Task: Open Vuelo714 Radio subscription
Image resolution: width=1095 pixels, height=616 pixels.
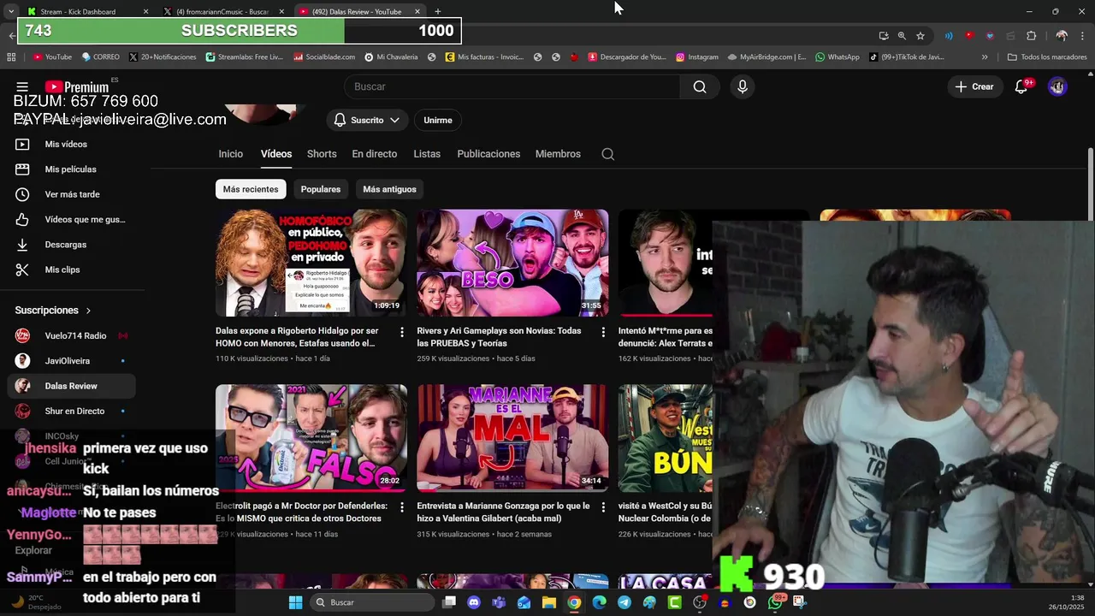Action: tap(71, 335)
